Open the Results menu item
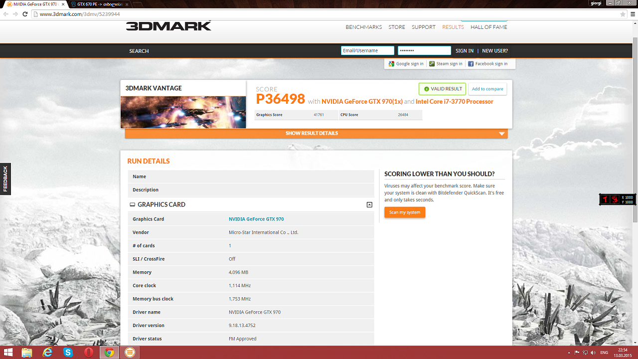638x359 pixels. [453, 27]
